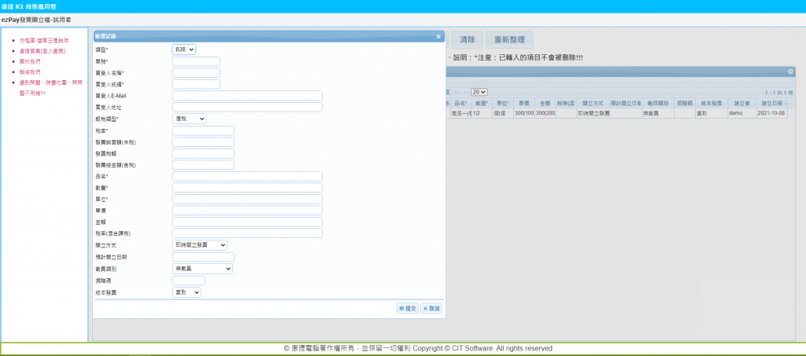The width and height of the screenshot is (806, 356).
Task: Change the page size dropdown showing 20
Action: [x=479, y=92]
